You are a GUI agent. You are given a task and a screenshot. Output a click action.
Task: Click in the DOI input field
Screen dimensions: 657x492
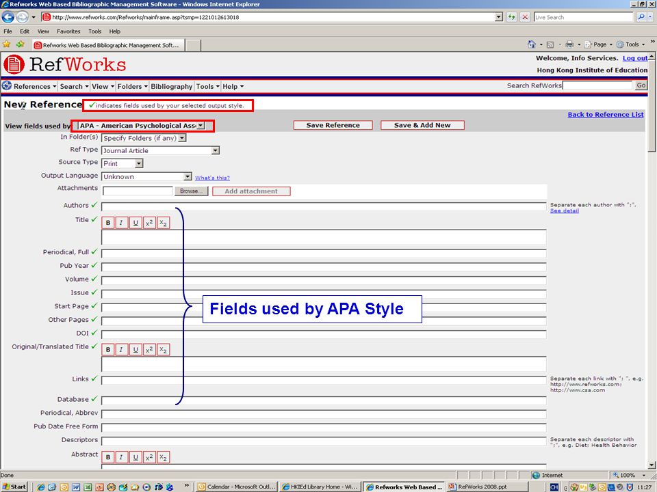tap(324, 334)
